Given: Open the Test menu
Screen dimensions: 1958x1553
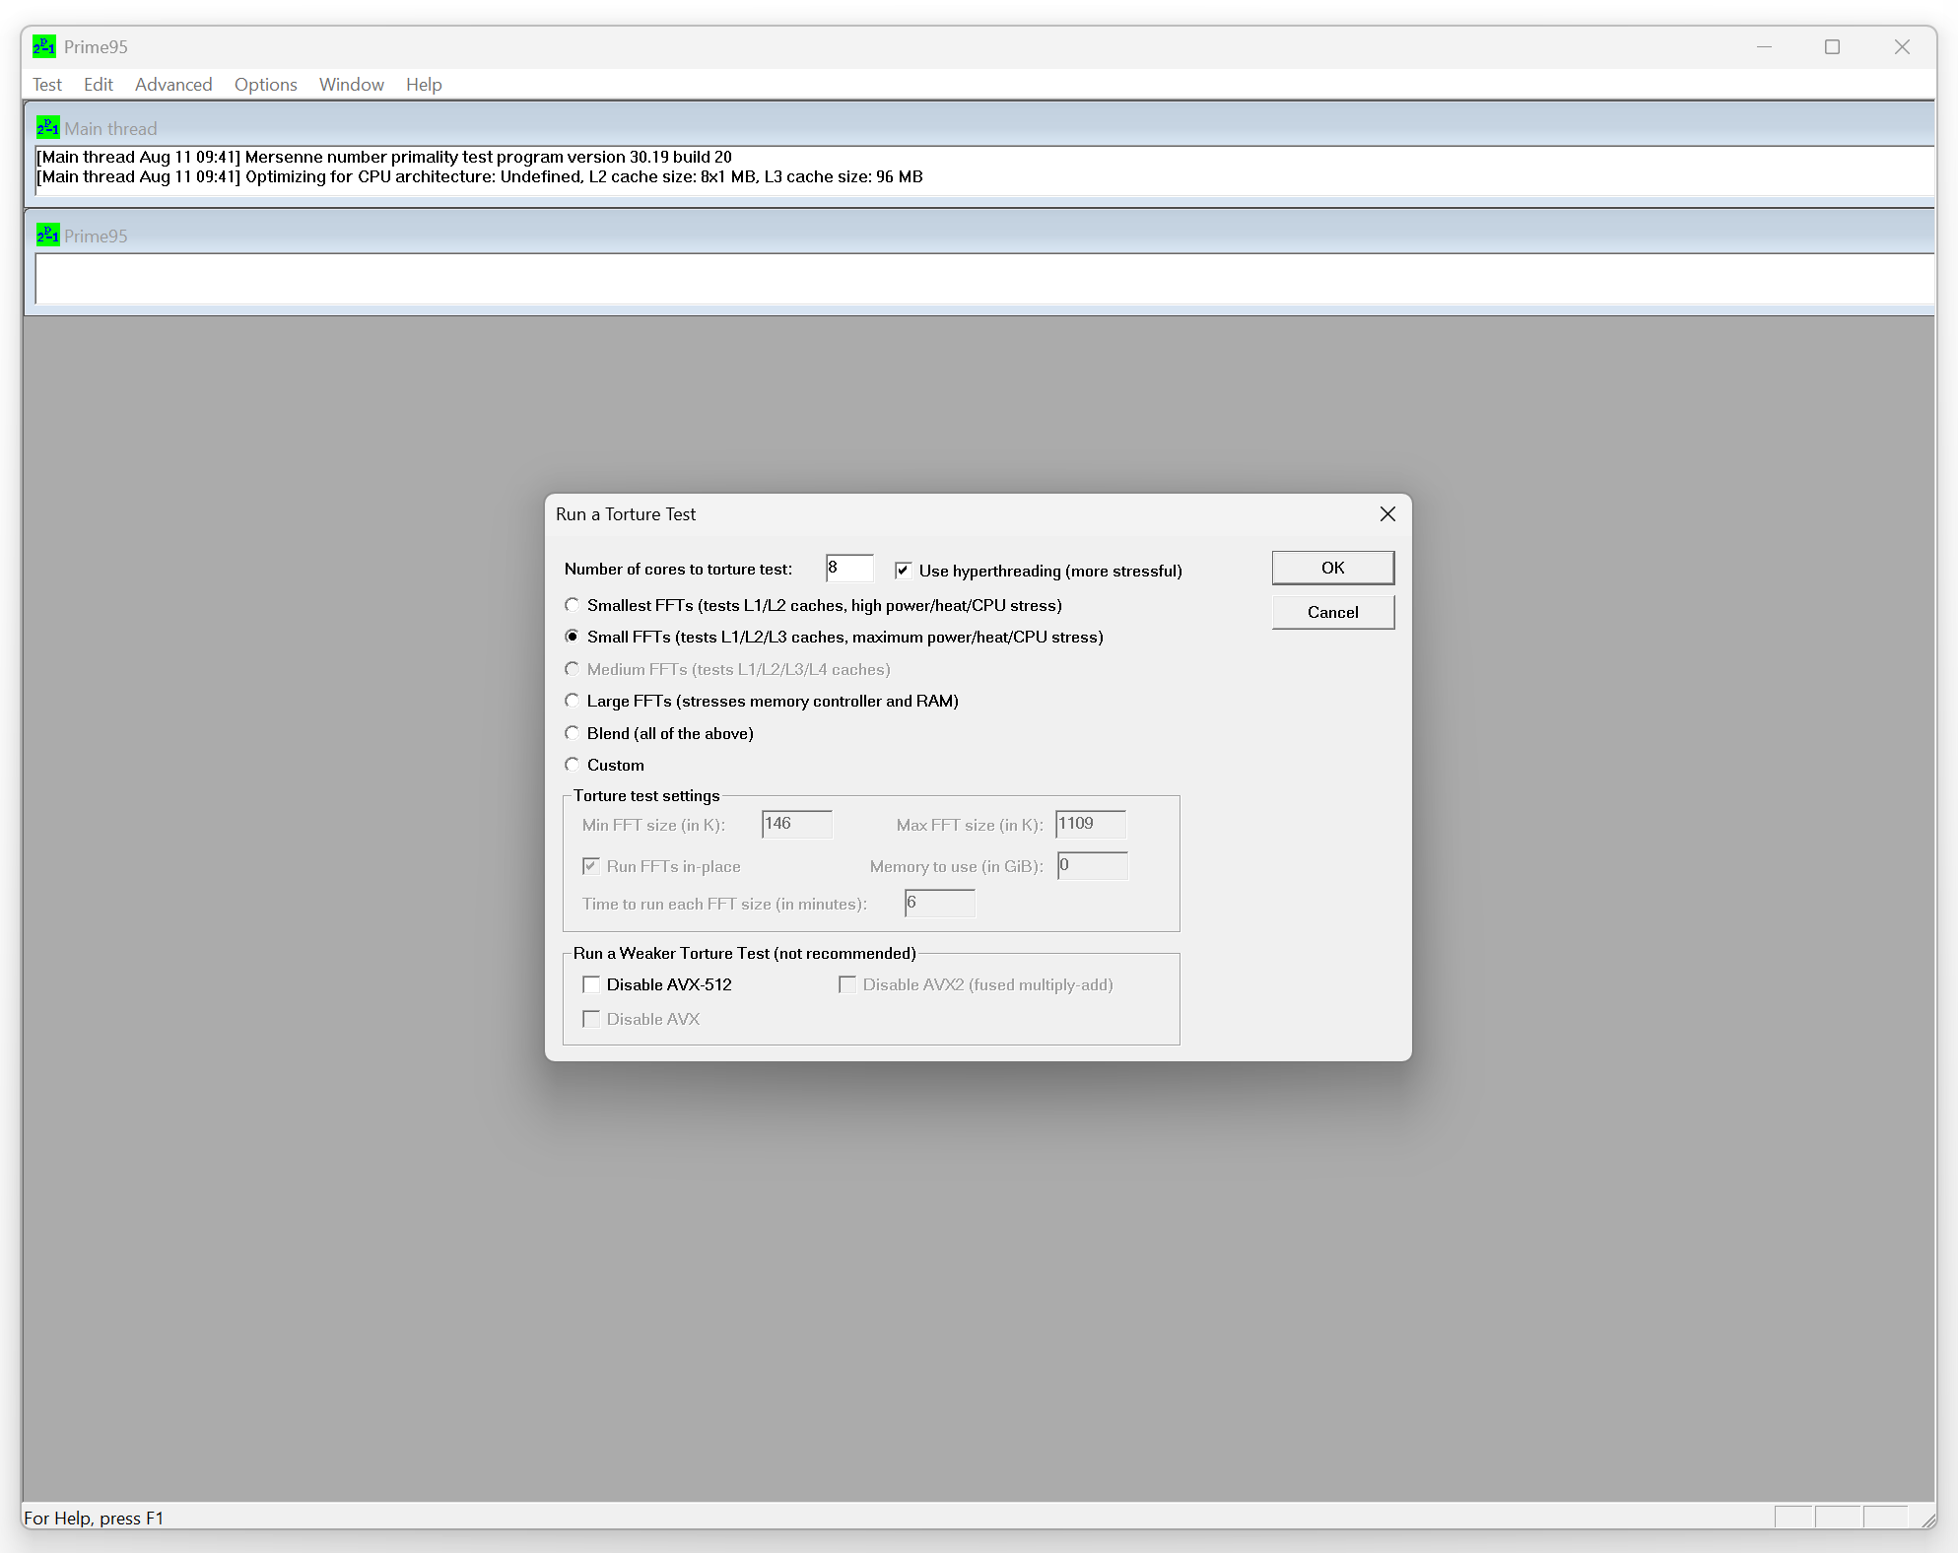Looking at the screenshot, I should click(47, 85).
